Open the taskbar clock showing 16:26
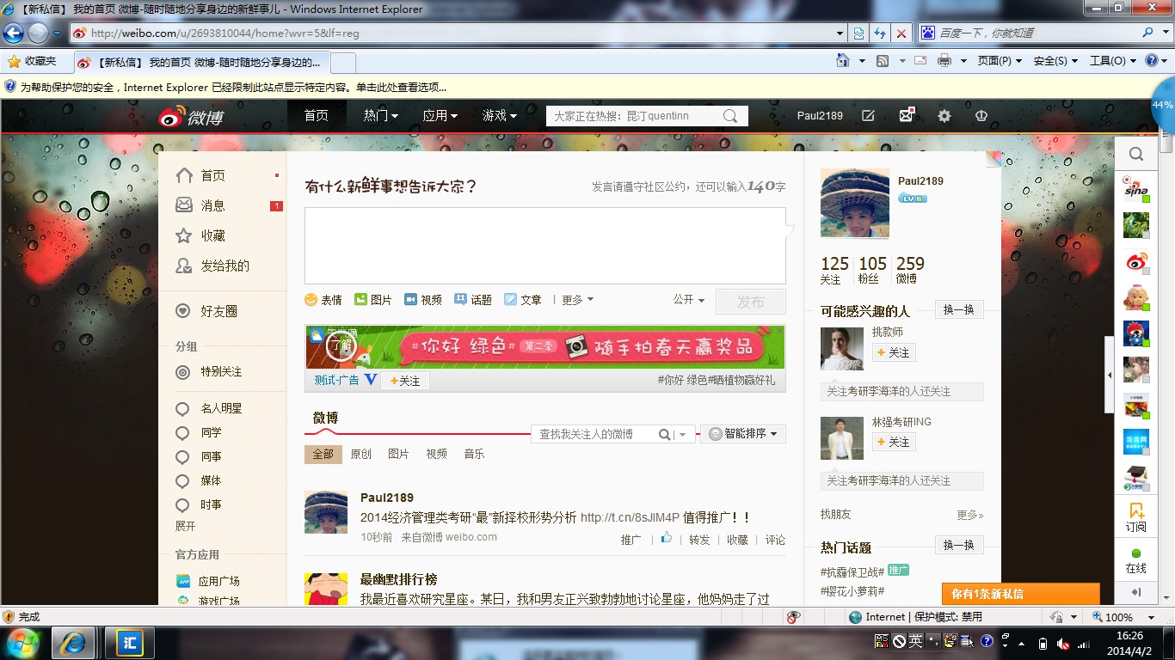Viewport: 1175px width, 660px height. (1129, 643)
